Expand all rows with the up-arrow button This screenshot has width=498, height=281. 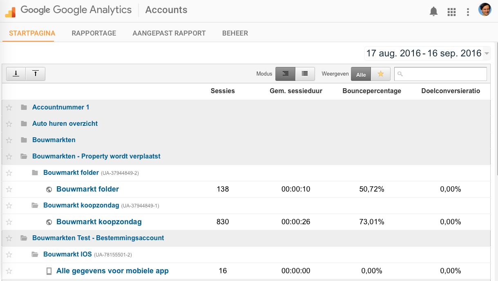[36, 74]
